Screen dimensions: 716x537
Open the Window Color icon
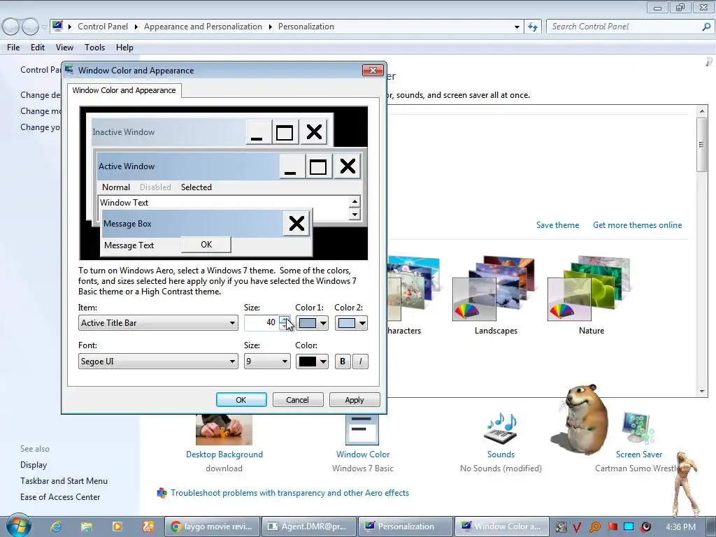click(x=362, y=430)
